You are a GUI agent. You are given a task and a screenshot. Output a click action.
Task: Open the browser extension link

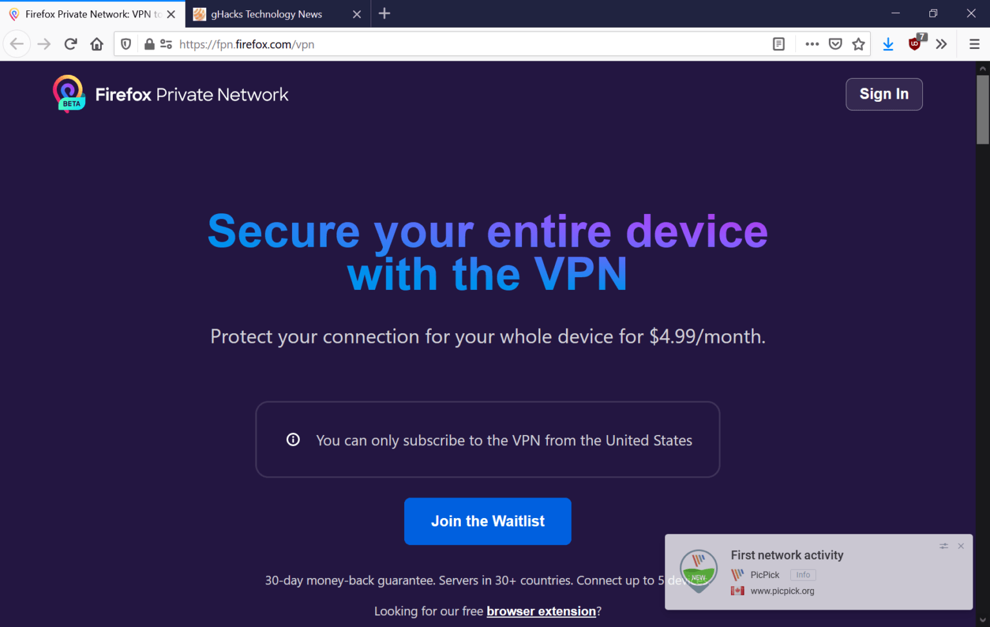pyautogui.click(x=541, y=611)
